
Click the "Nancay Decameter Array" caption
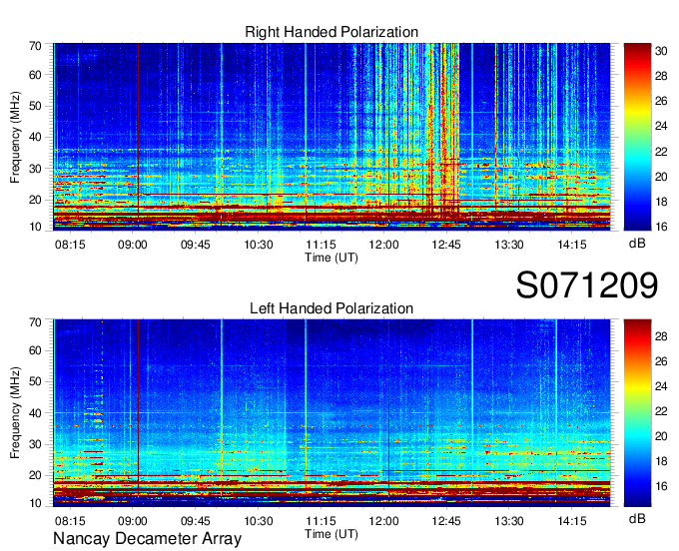click(147, 538)
